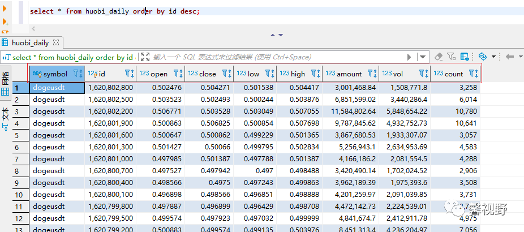Select id cell 1,620,802,500
The height and width of the screenshot is (232, 524).
coord(110,100)
